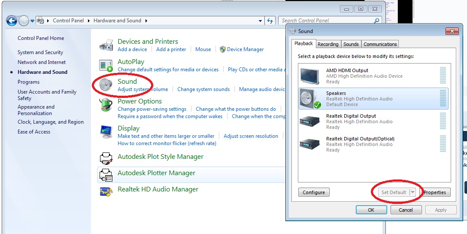
Task: Click Make text and other items larger or smaller
Action: (x=166, y=136)
